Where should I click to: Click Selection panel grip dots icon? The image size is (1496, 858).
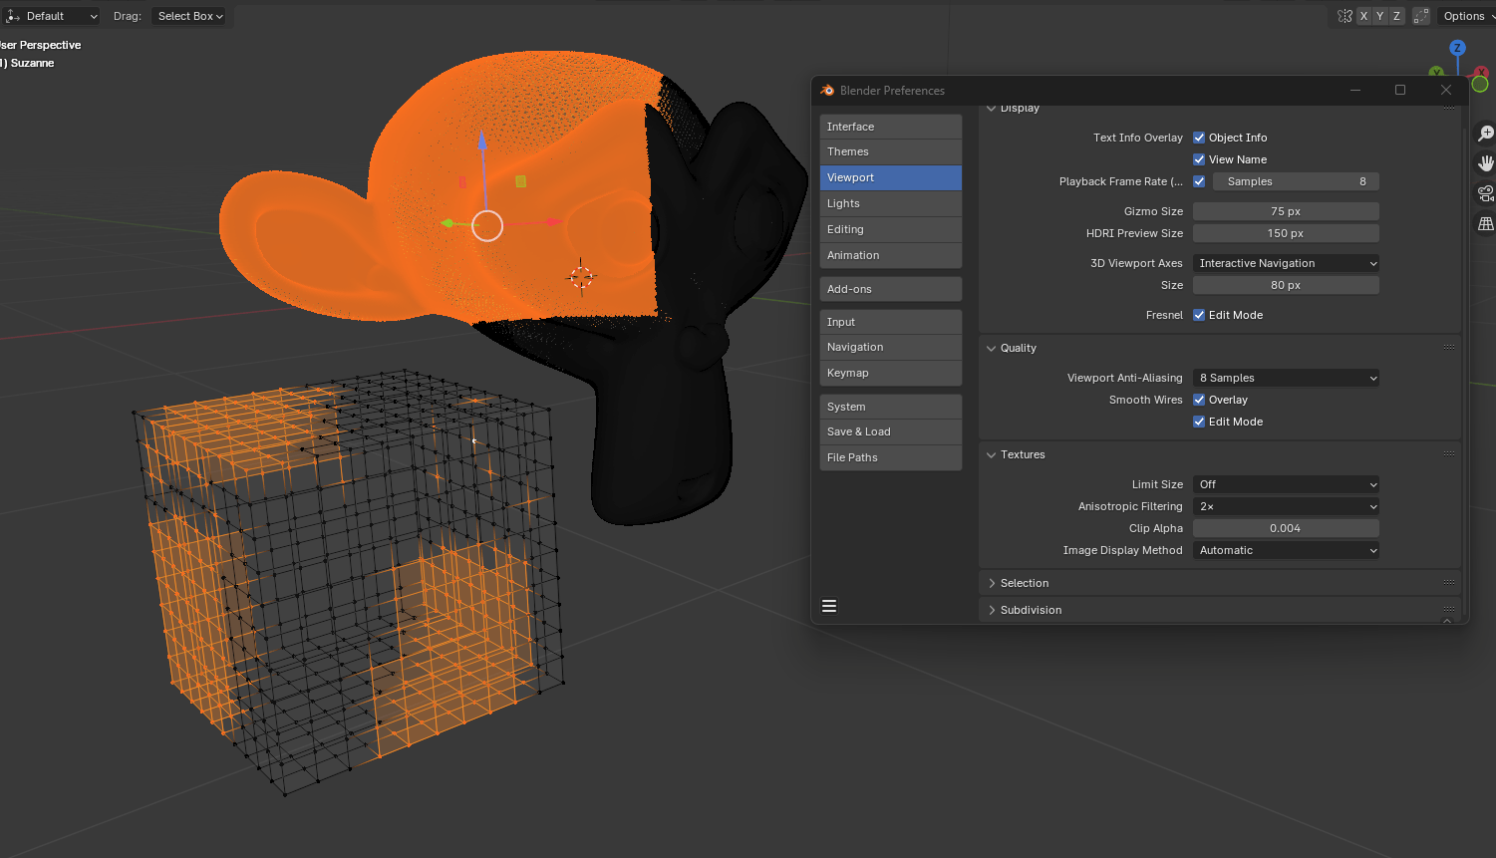1449,583
